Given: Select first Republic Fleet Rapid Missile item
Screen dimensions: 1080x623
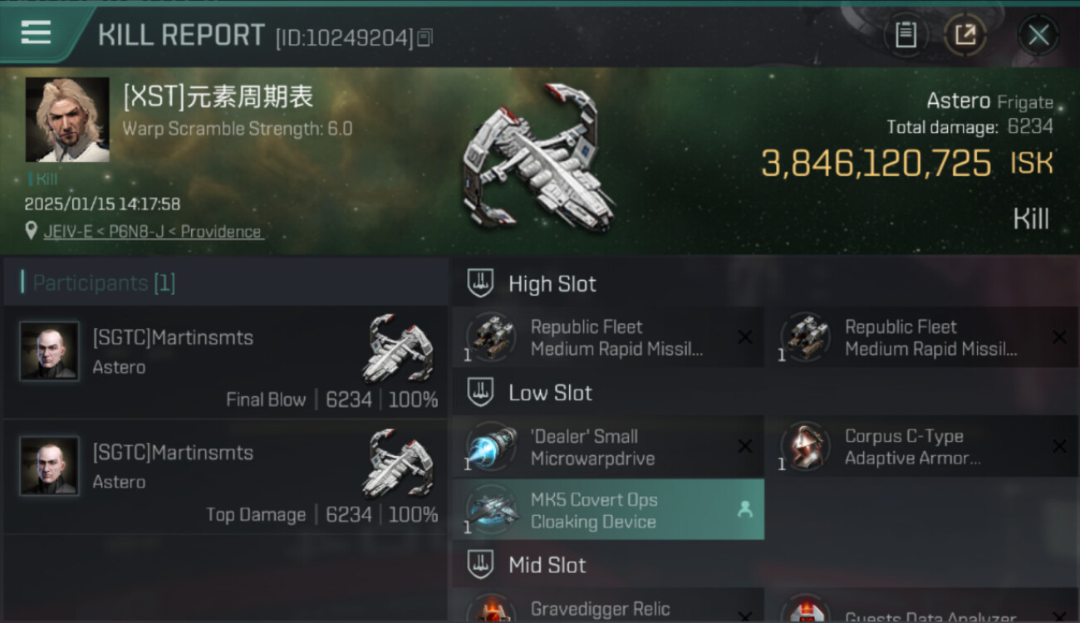Looking at the screenshot, I should pyautogui.click(x=608, y=338).
